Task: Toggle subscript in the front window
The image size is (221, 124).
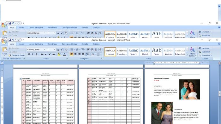Action: click(x=46, y=54)
